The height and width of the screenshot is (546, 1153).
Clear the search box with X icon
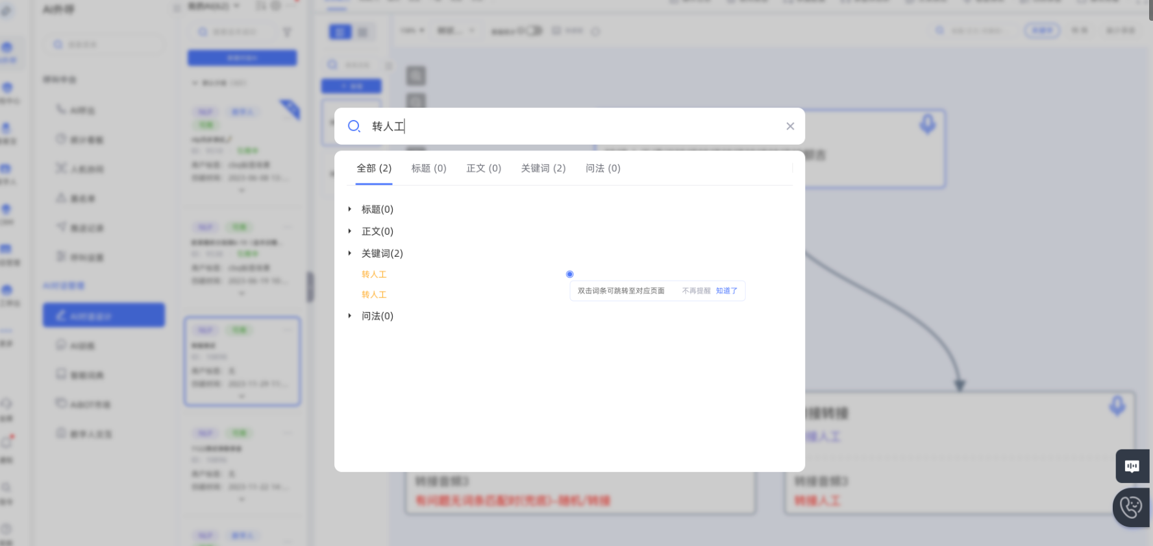pyautogui.click(x=790, y=126)
